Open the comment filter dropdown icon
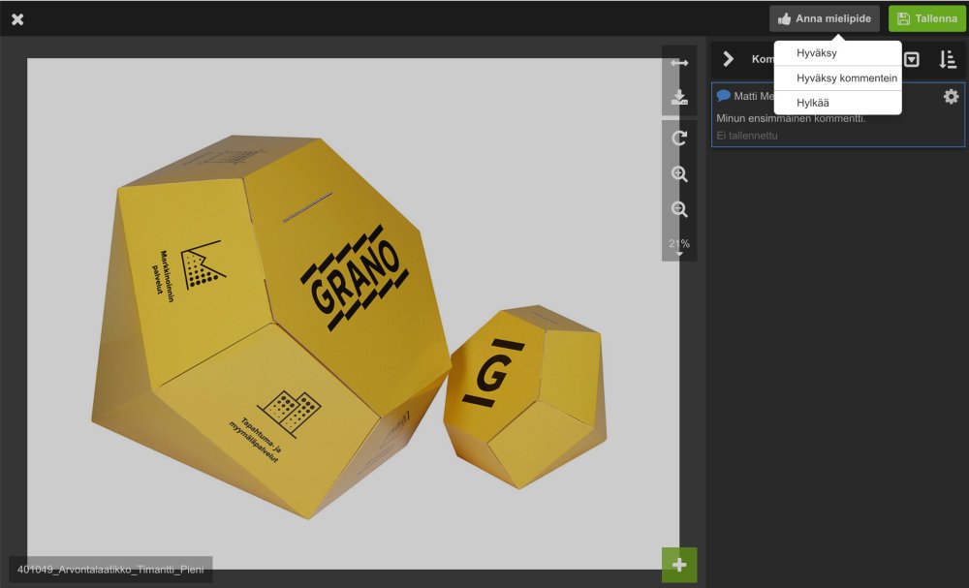The image size is (969, 588). tap(912, 59)
